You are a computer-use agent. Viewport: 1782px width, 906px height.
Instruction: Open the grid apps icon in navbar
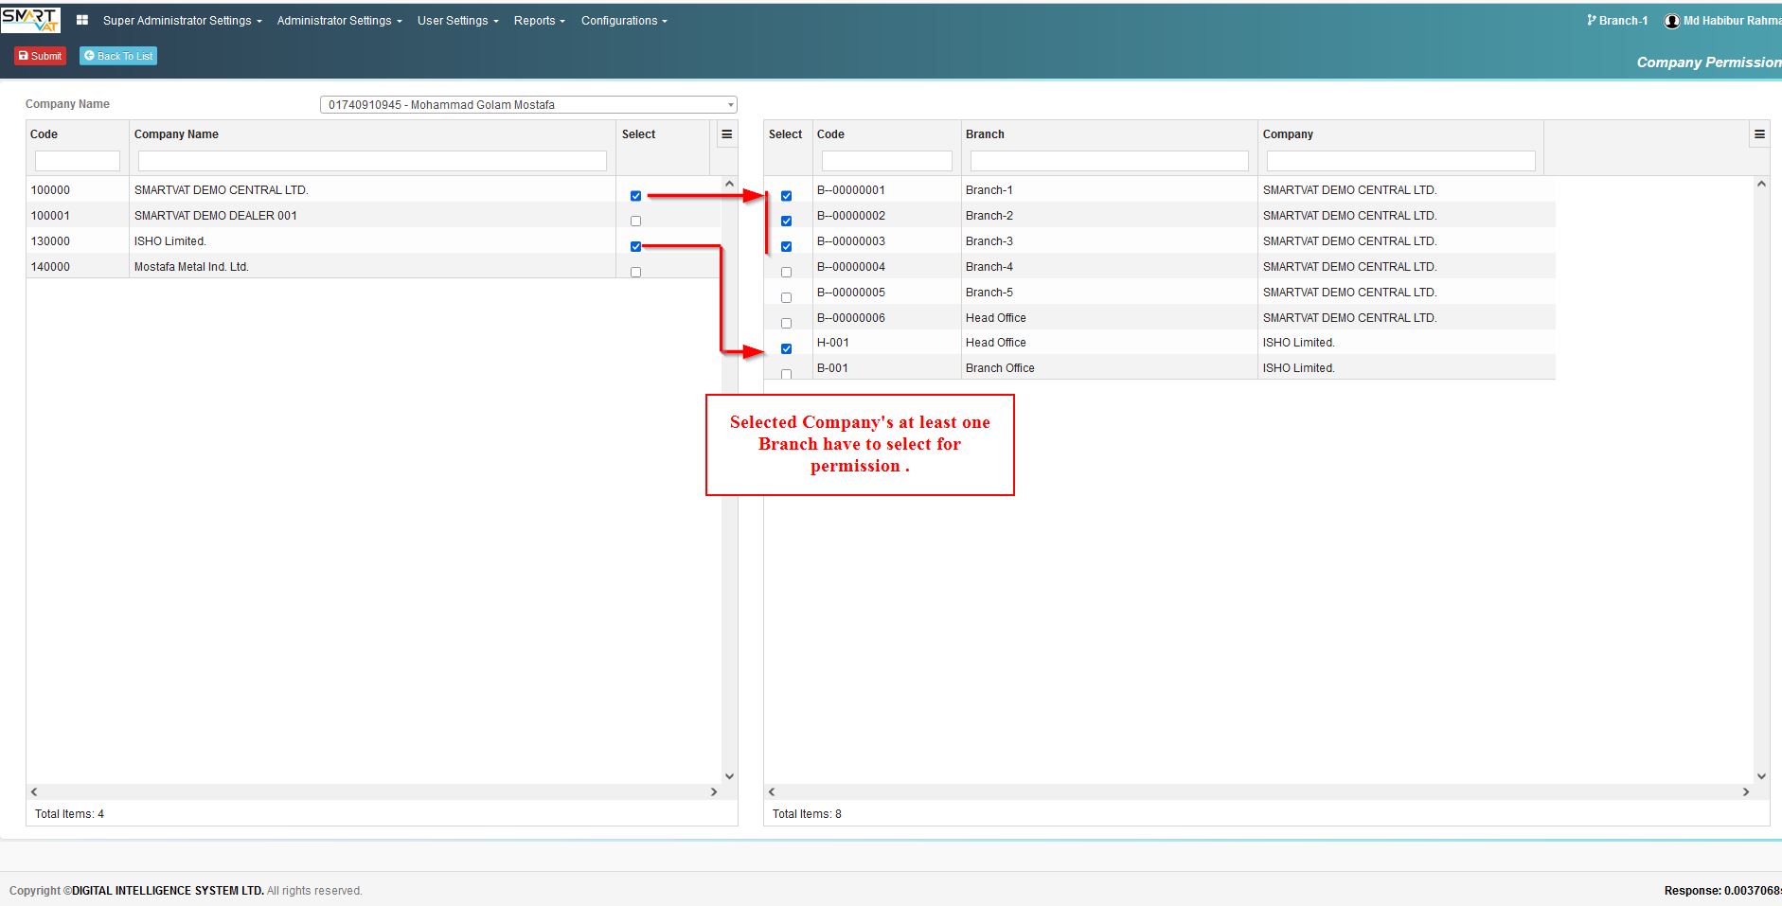(x=82, y=20)
